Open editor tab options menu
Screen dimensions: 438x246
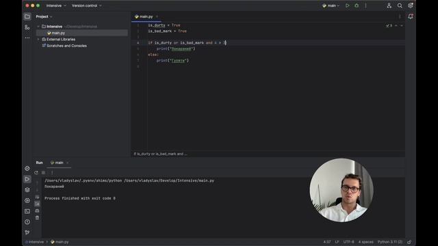click(400, 16)
